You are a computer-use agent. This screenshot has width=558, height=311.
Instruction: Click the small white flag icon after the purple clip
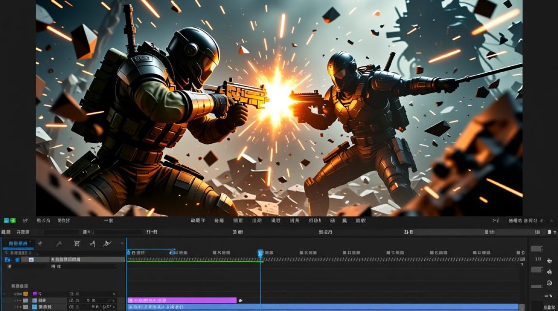click(240, 301)
